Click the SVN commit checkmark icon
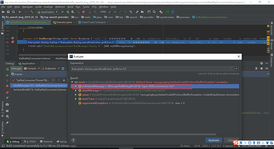274x149 pixels. point(115,12)
